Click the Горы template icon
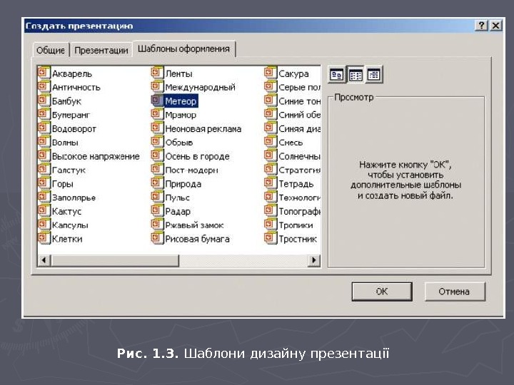Viewport: 514px width, 385px height. (x=44, y=183)
